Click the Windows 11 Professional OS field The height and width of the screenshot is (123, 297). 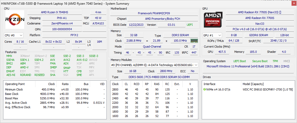248,66
